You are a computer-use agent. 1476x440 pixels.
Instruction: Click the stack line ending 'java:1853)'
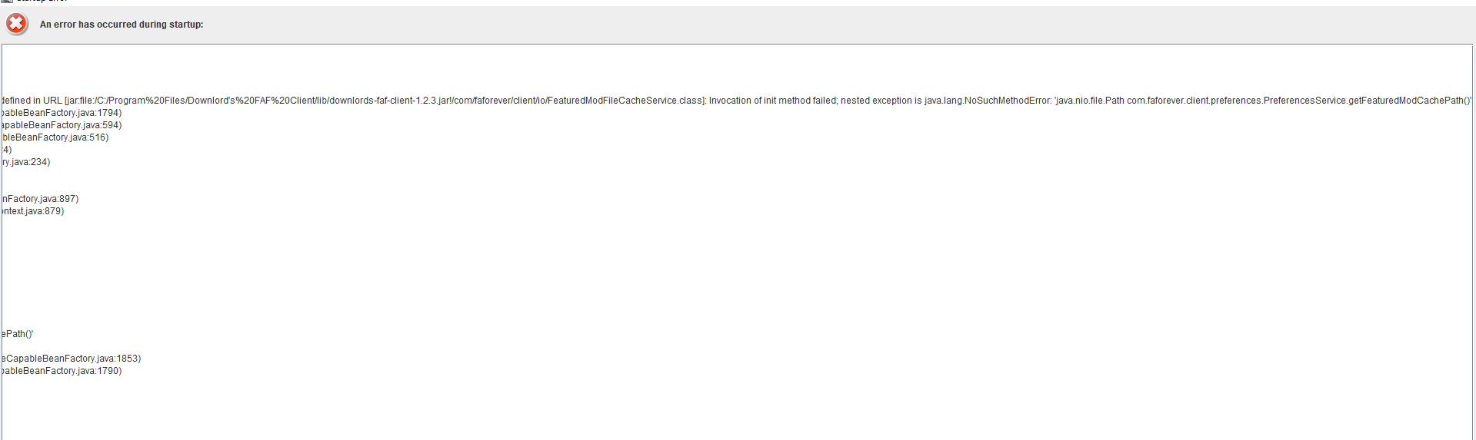point(72,359)
